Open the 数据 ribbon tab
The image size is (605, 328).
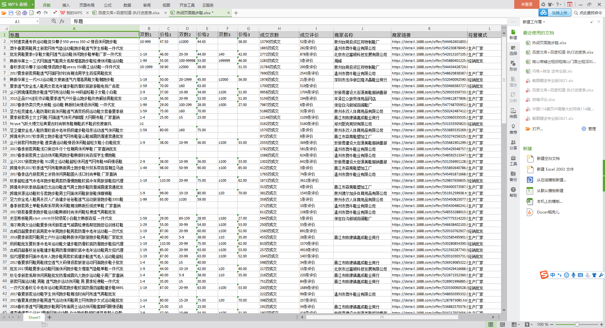pos(127,5)
